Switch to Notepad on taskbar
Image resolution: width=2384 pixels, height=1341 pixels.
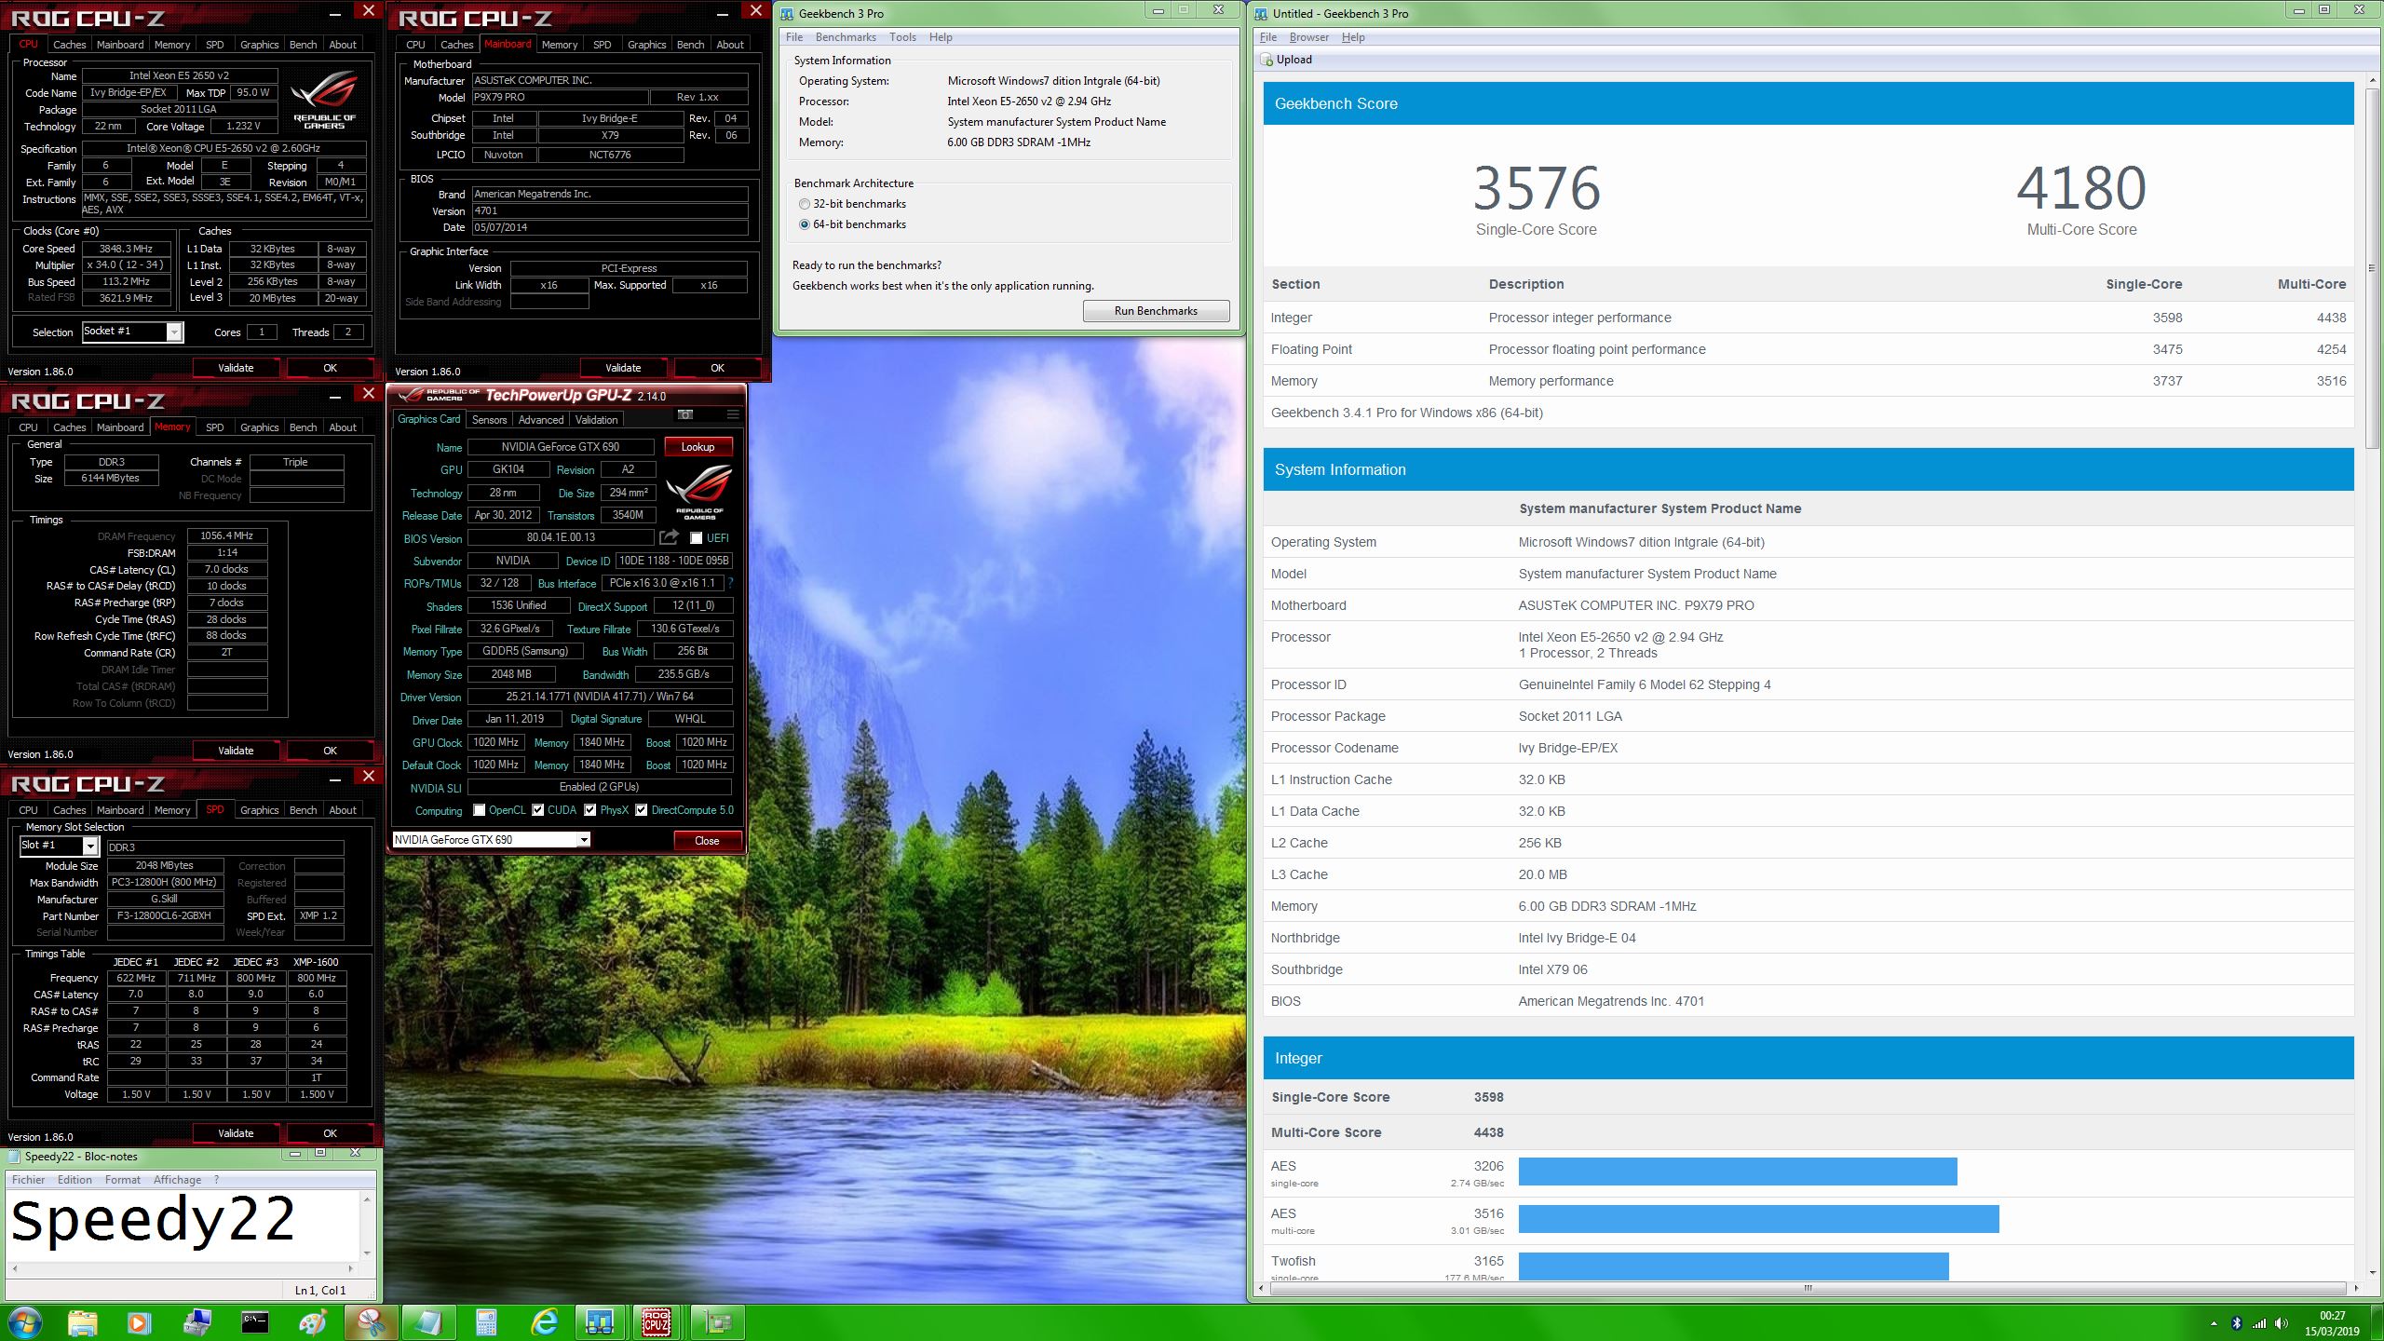[428, 1322]
